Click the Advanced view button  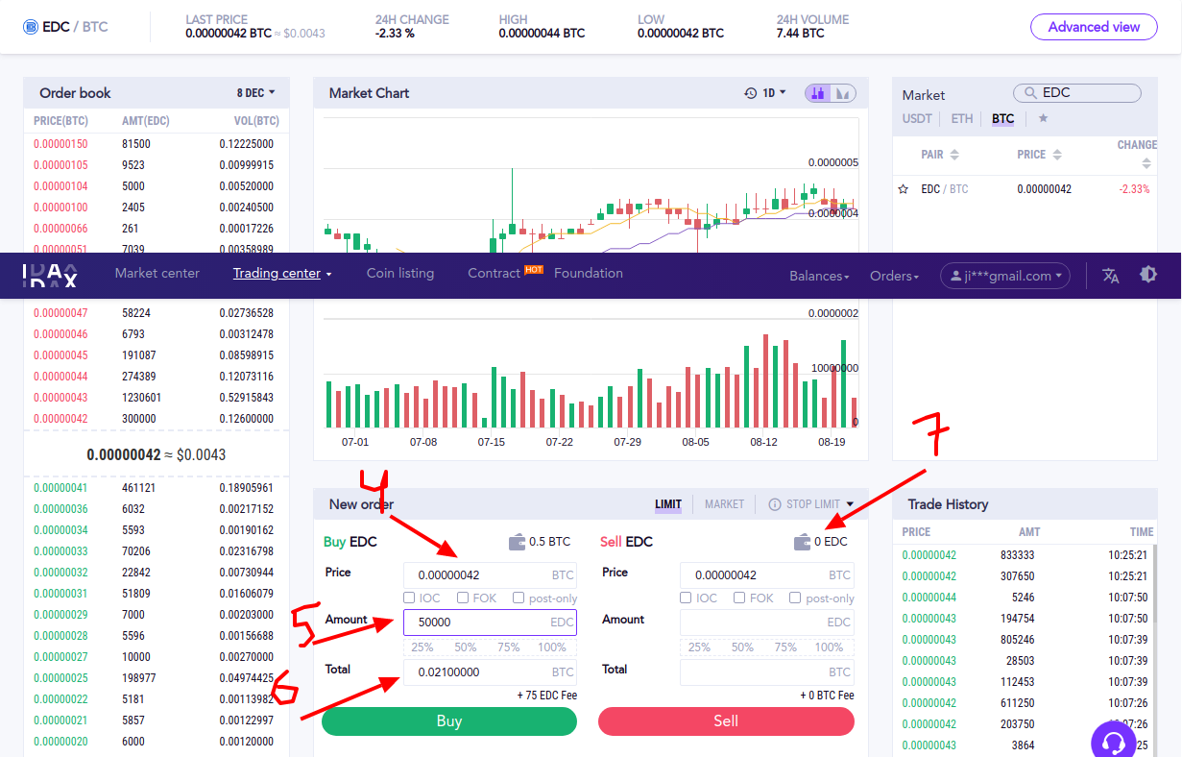coord(1094,27)
